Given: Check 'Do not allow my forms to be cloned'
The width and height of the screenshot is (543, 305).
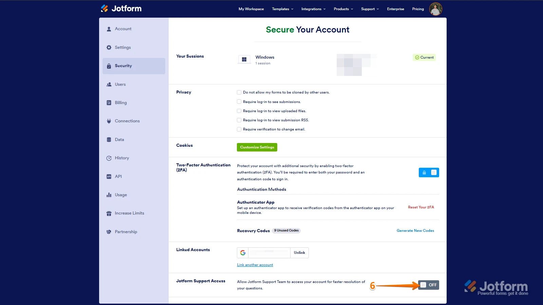Looking at the screenshot, I should 239,92.
